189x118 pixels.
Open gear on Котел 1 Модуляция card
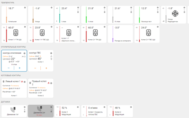(x=78, y=107)
